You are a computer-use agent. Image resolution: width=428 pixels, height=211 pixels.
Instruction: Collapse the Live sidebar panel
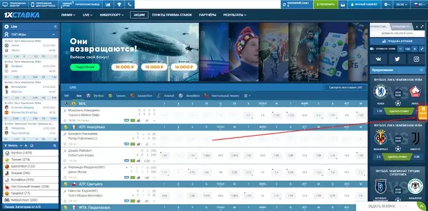(55, 26)
